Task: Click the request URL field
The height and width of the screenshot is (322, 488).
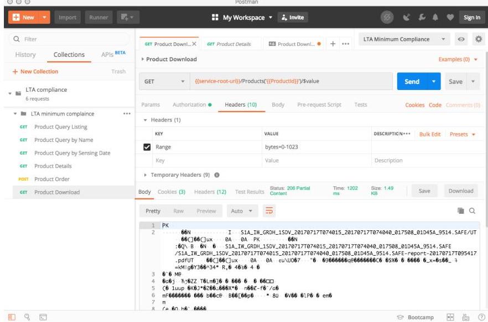Action: tap(291, 81)
